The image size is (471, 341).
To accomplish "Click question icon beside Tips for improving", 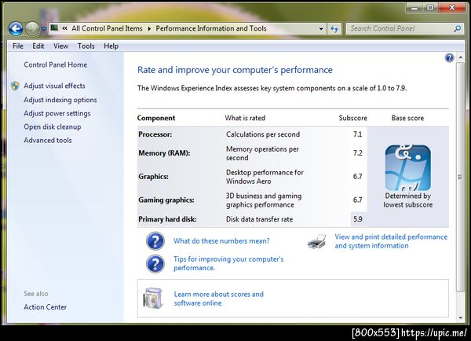I will click(x=155, y=264).
